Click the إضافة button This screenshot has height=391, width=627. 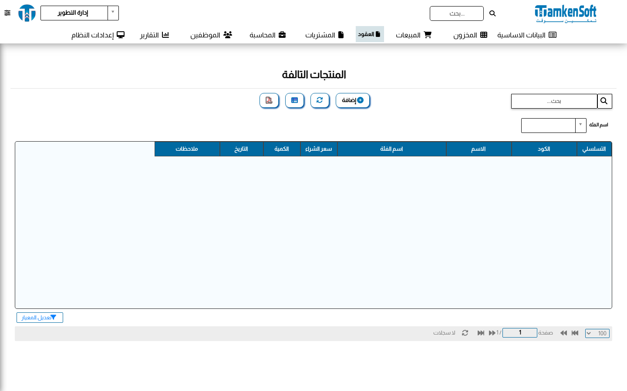pyautogui.click(x=353, y=100)
